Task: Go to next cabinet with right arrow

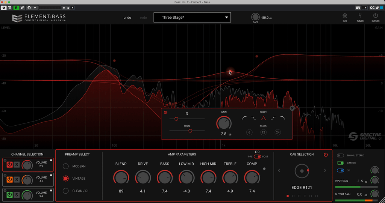Action: point(325,171)
